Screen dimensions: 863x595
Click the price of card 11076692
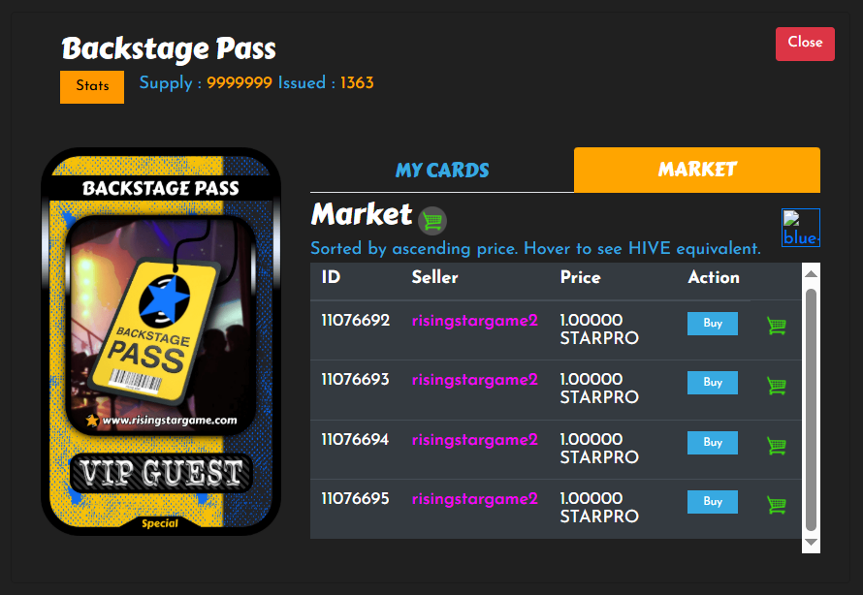(x=599, y=329)
